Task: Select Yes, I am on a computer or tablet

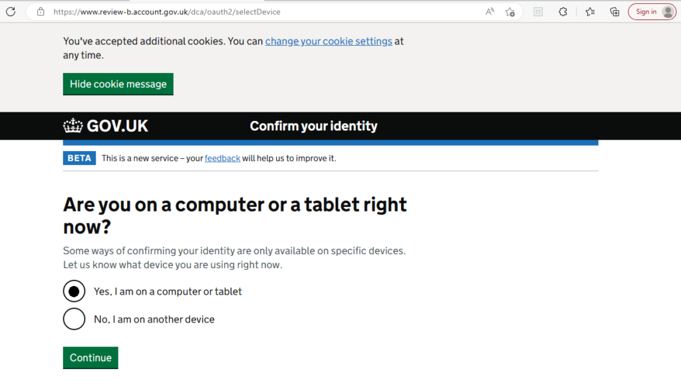Action: (x=74, y=291)
